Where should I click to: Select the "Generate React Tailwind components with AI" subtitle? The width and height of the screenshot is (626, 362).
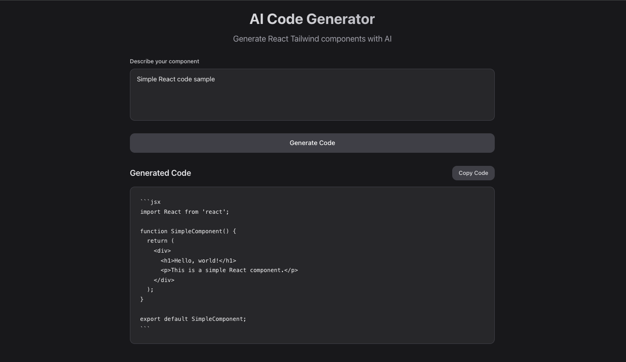click(312, 39)
